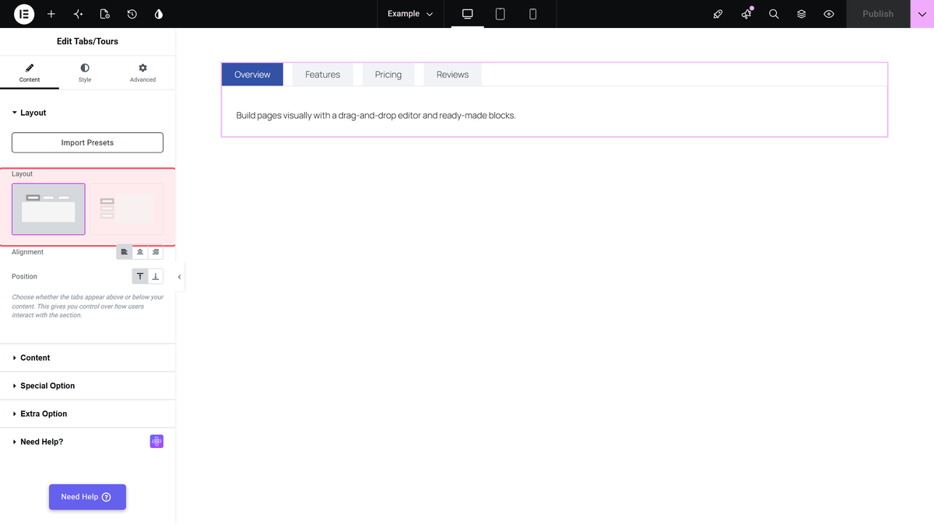
Task: Open the structure layers icon
Action: coord(801,14)
